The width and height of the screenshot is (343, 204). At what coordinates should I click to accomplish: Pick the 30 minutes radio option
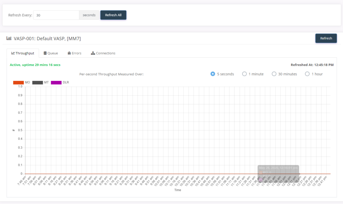pos(274,74)
